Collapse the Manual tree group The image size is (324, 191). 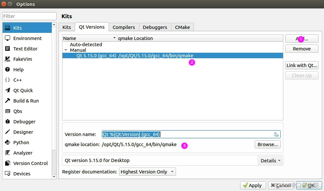[x=66, y=50]
